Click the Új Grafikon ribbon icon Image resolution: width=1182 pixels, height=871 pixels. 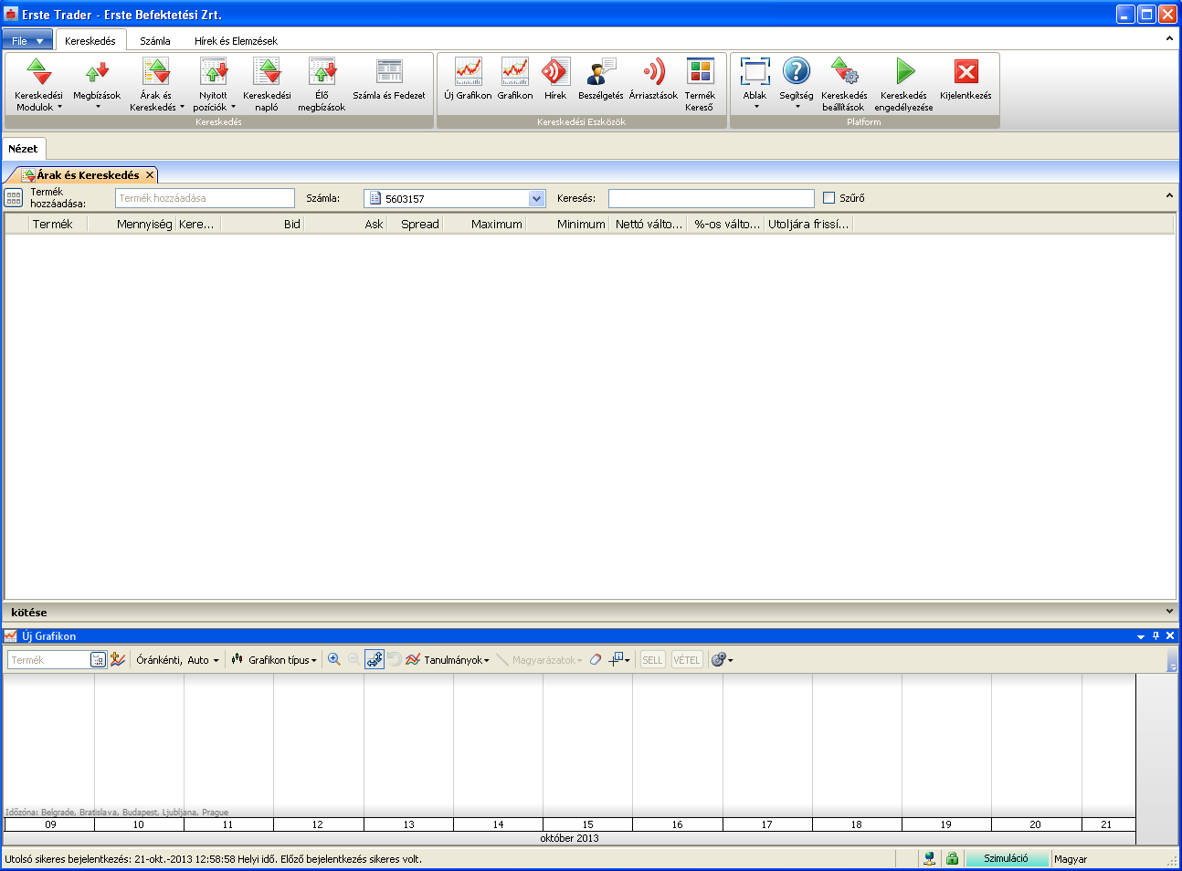pyautogui.click(x=468, y=71)
